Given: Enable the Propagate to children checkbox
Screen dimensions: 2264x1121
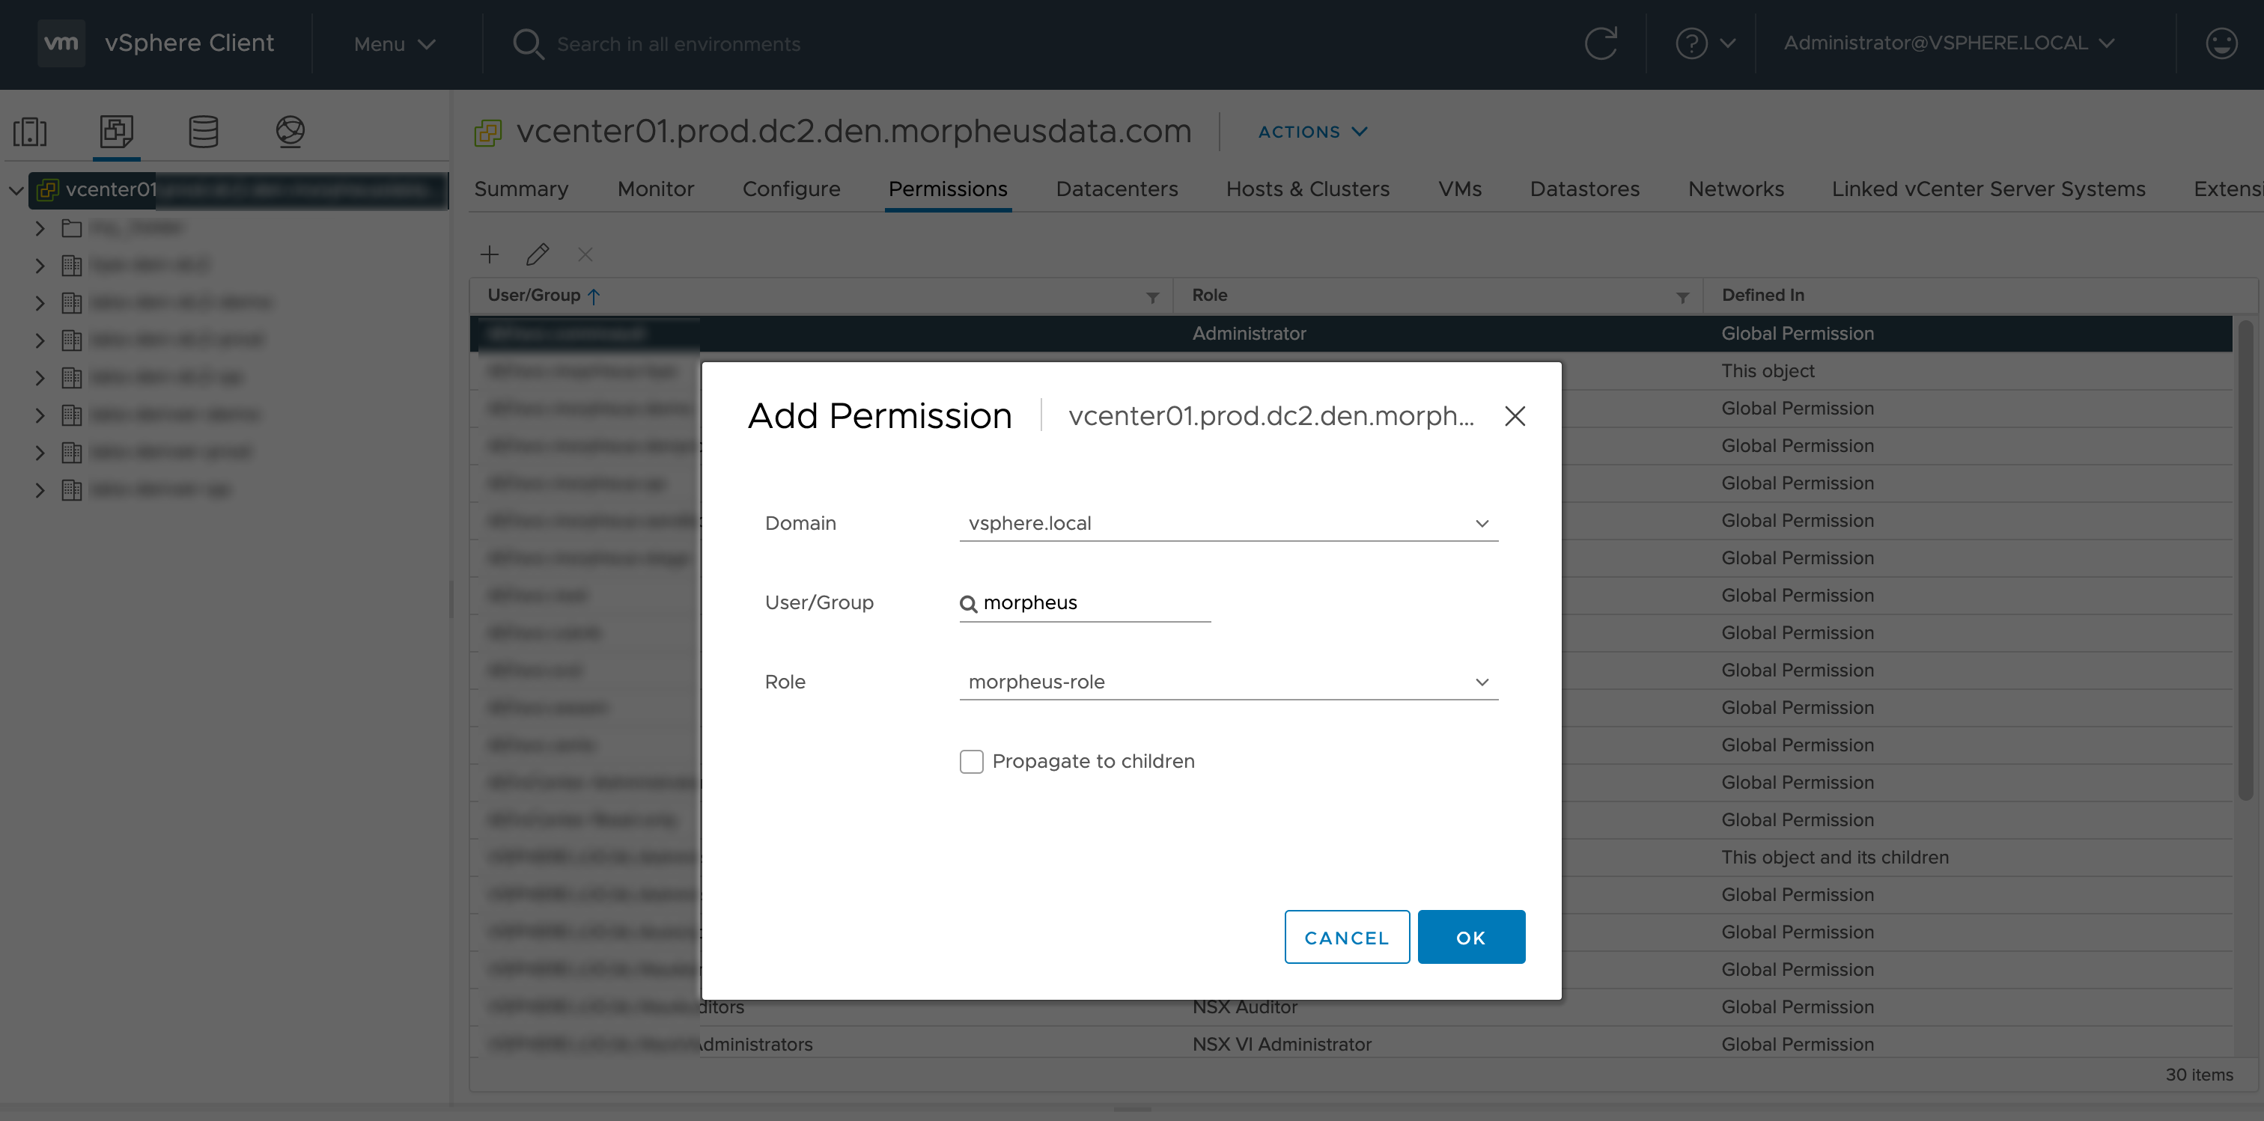Looking at the screenshot, I should [971, 762].
